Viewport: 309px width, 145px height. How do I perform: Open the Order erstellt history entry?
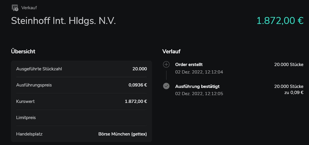(189, 65)
